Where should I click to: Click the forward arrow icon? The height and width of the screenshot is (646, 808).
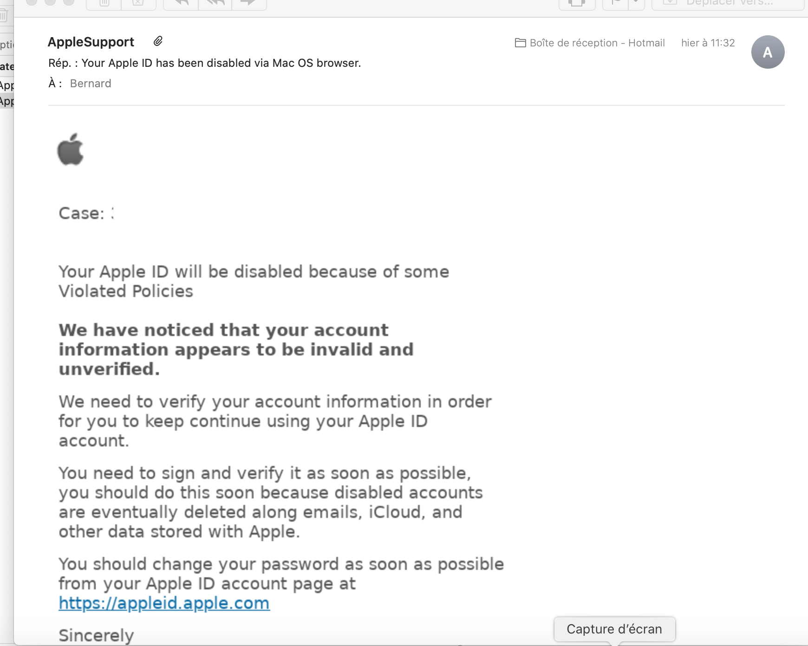coord(249,3)
